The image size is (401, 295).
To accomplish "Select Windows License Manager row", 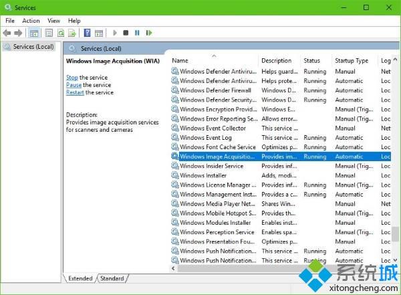I will click(x=281, y=185).
